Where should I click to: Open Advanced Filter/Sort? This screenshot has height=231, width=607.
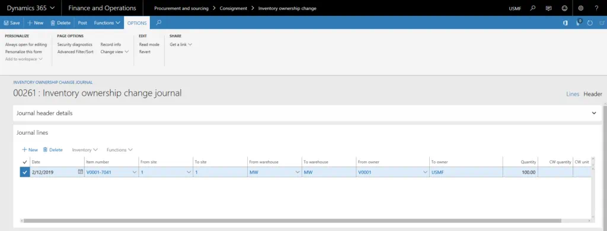point(75,51)
